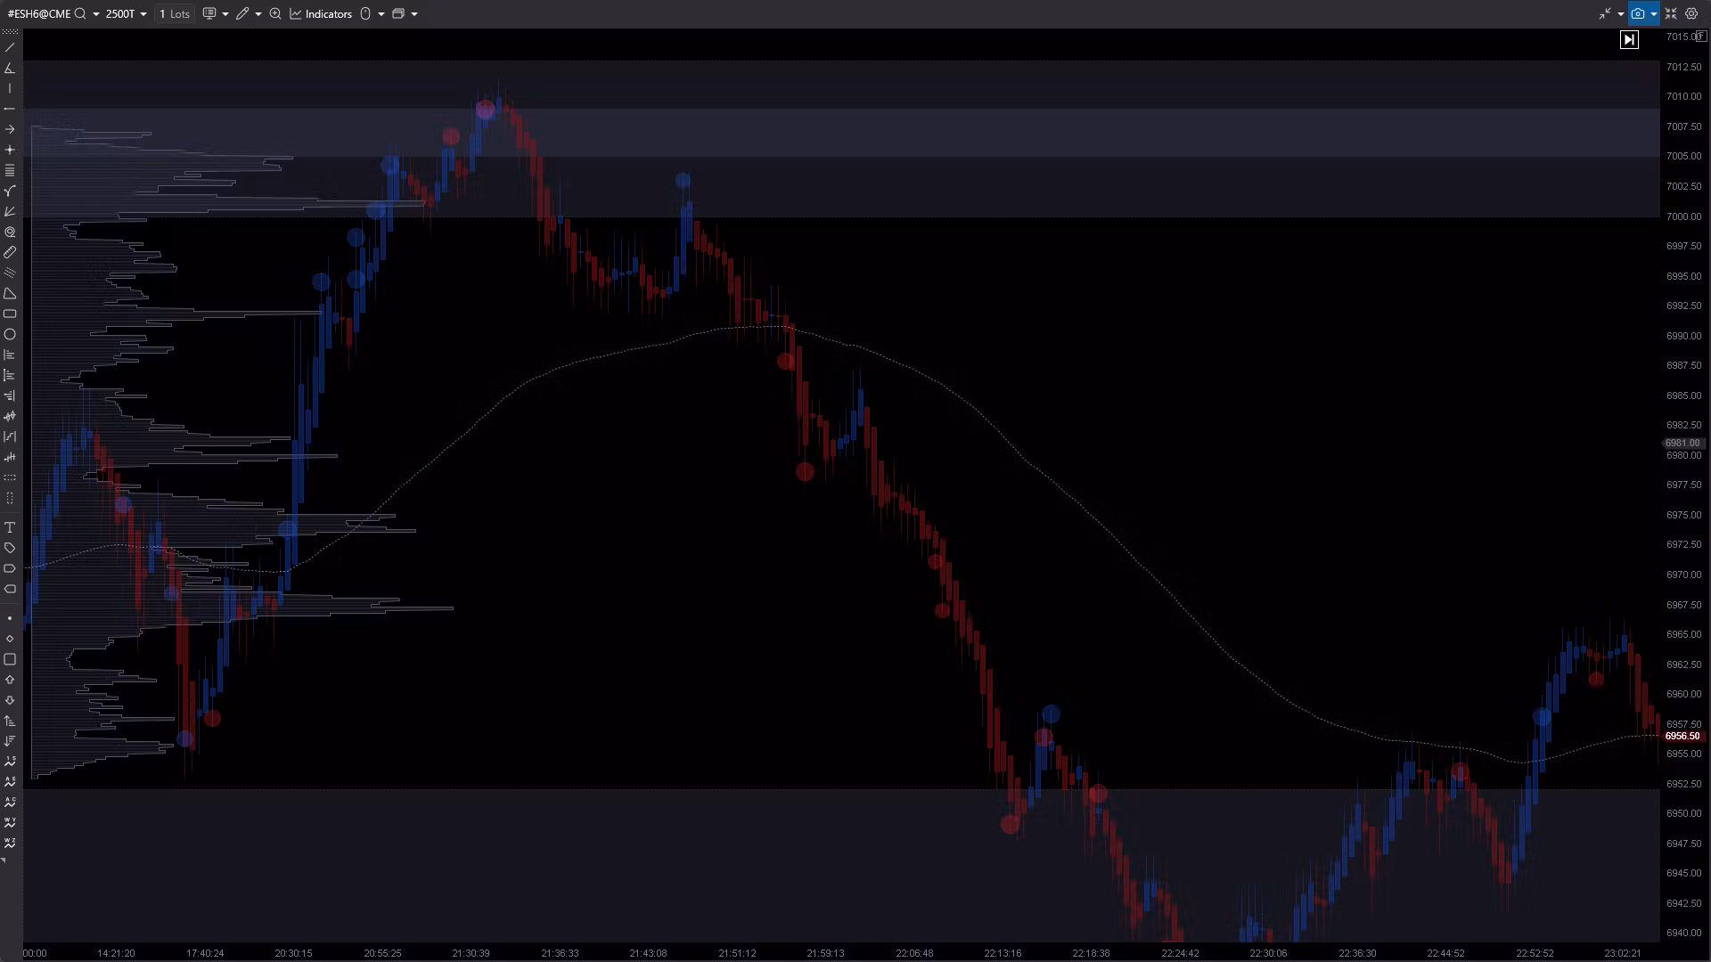Select the Price tag label tool
Image resolution: width=1711 pixels, height=962 pixels.
click(10, 548)
